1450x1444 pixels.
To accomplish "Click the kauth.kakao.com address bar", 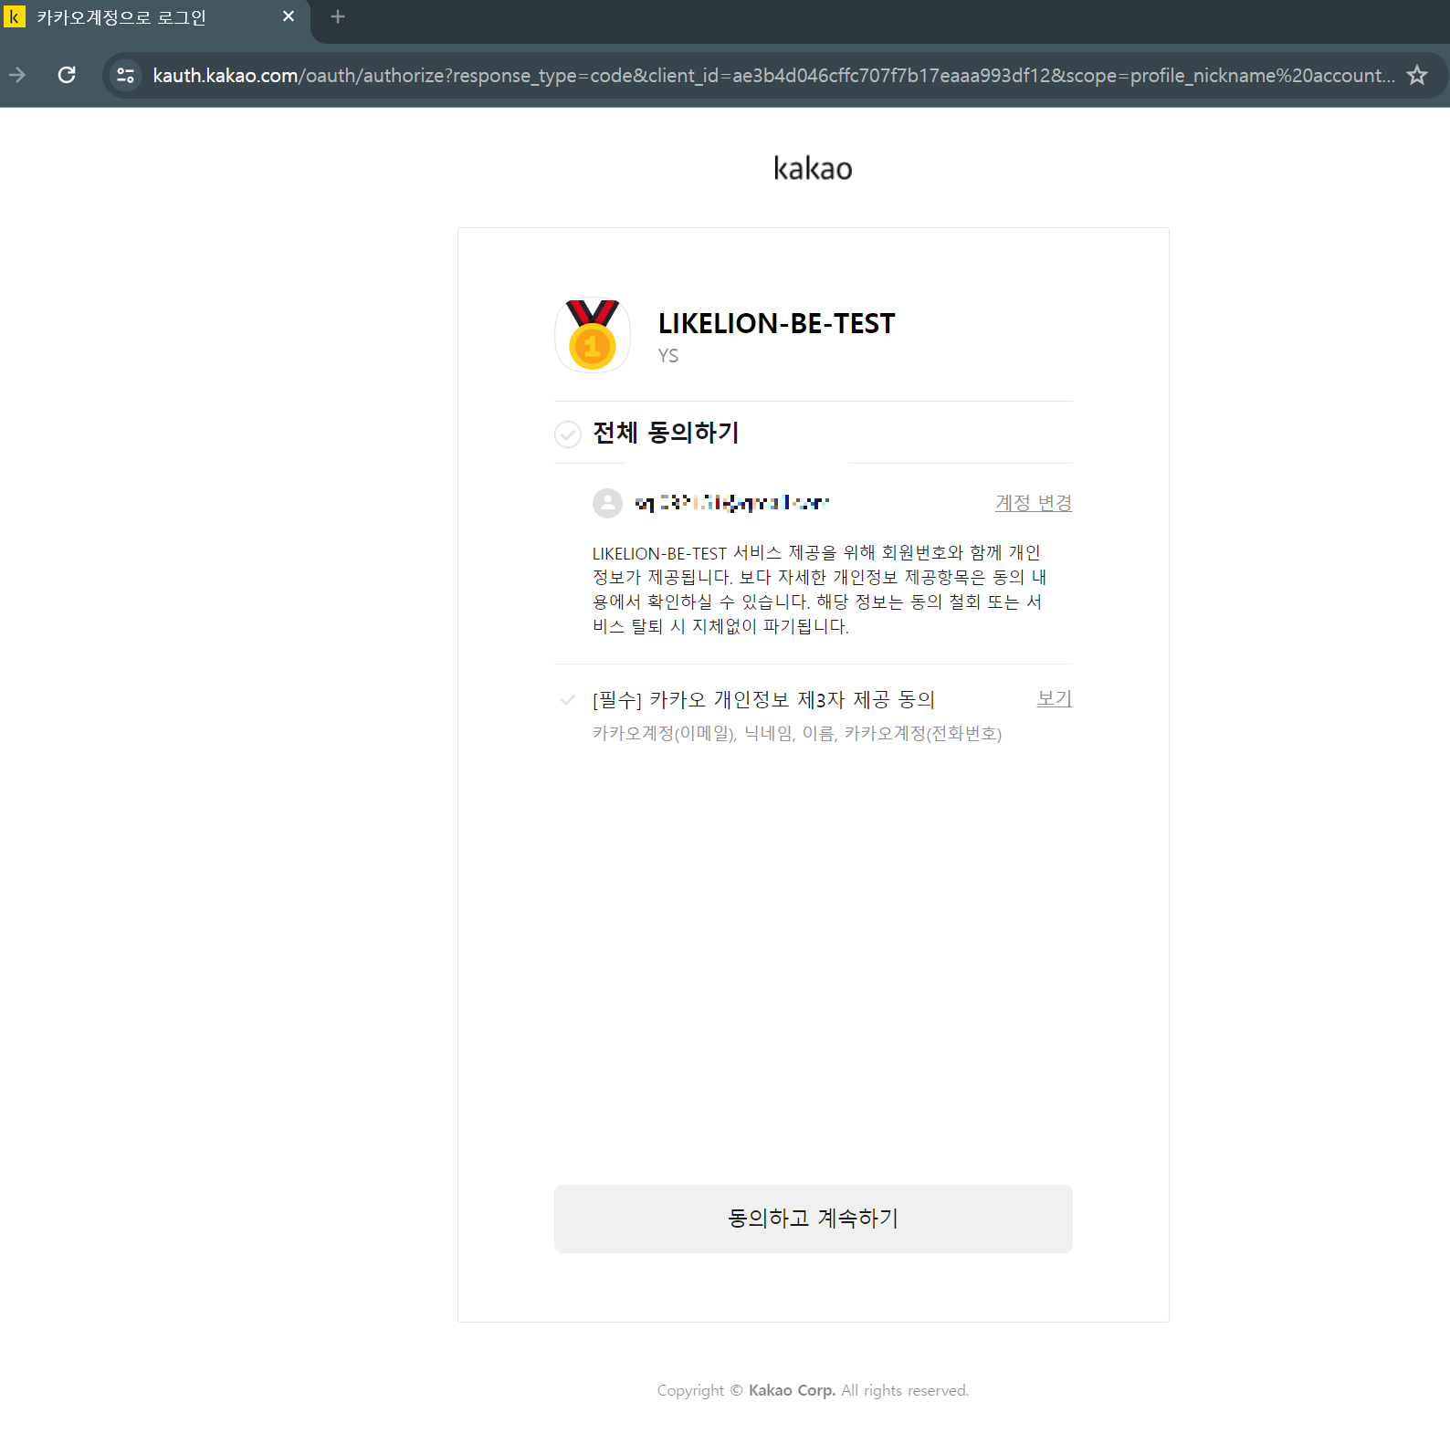I will click(x=772, y=75).
